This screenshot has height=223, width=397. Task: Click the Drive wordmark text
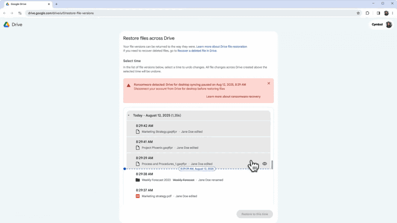[x=17, y=24]
